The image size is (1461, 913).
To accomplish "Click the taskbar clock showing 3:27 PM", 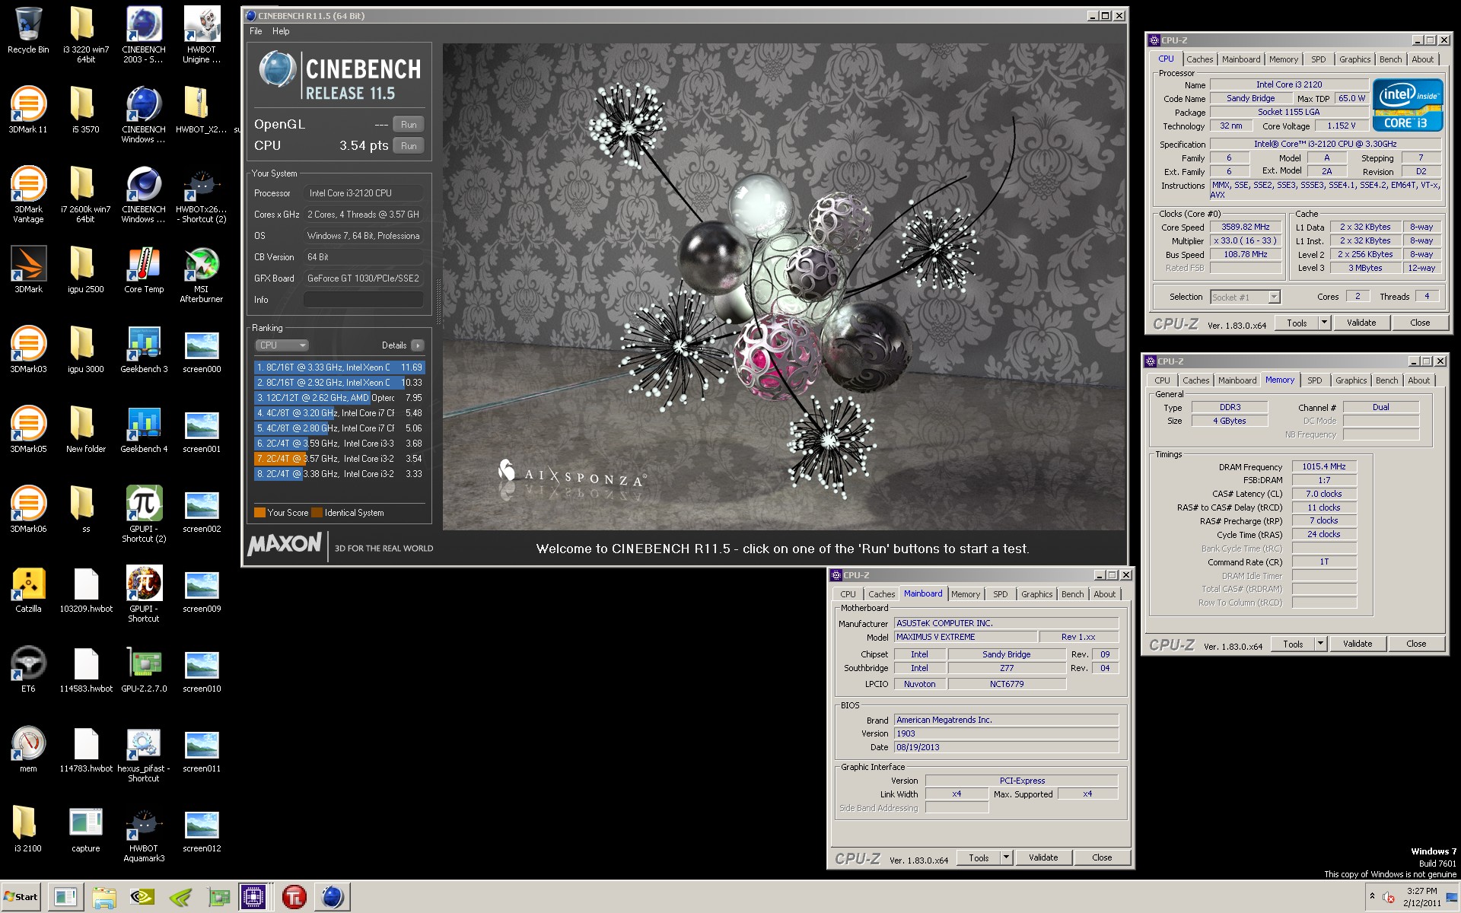I will [1421, 896].
